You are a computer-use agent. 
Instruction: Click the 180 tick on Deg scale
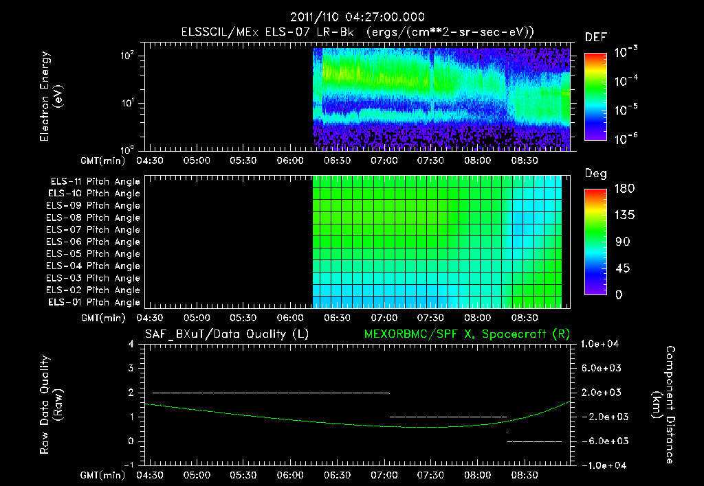pyautogui.click(x=624, y=189)
